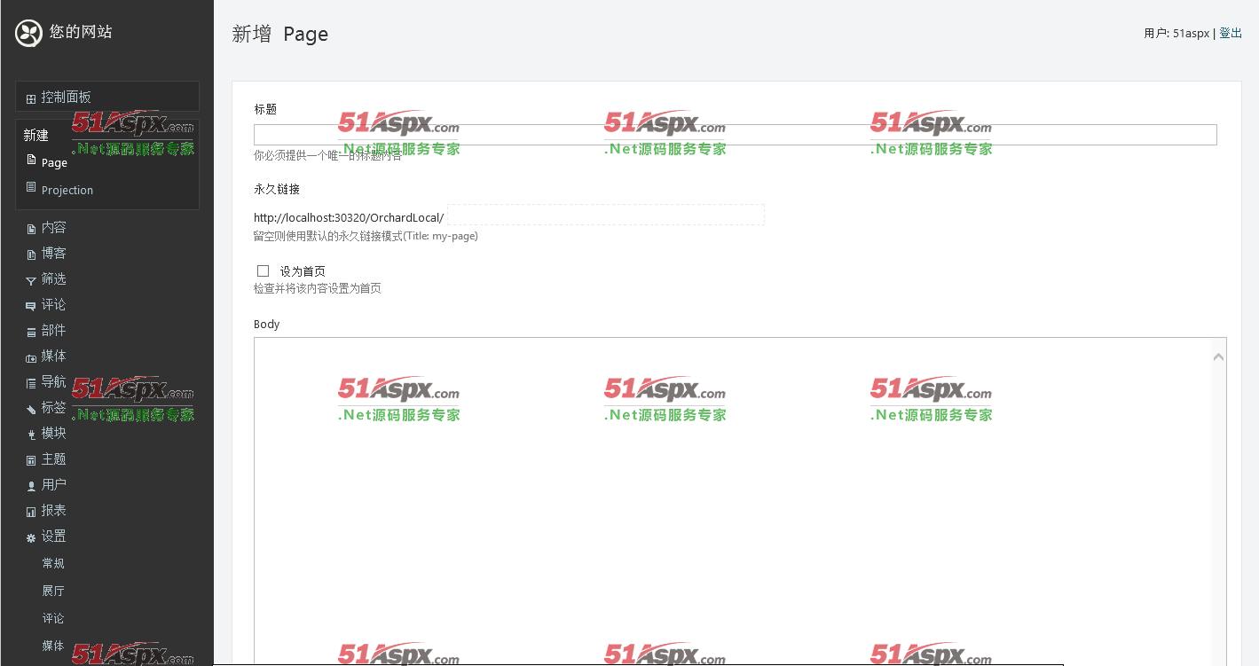This screenshot has width=1259, height=666.
Task: Select Projection under 新建
Action: (x=67, y=190)
